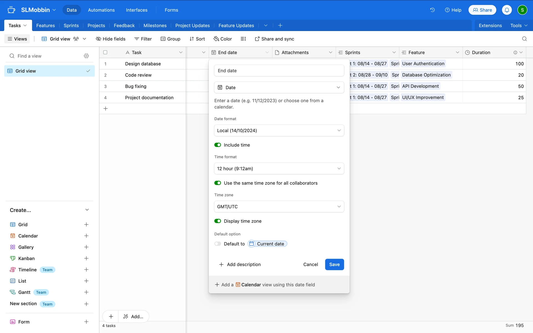Disable Display time zone switch

218,221
